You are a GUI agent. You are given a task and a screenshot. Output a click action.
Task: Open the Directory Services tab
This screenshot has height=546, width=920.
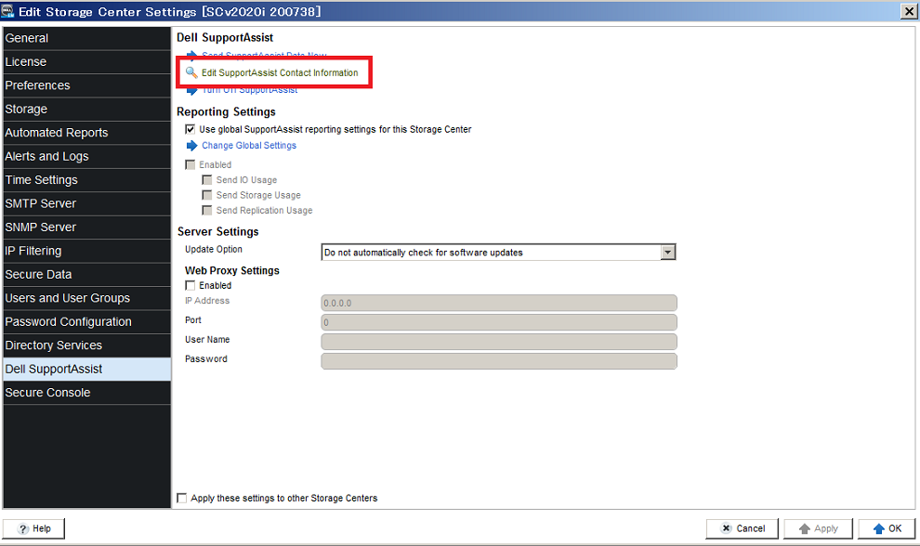coord(86,345)
